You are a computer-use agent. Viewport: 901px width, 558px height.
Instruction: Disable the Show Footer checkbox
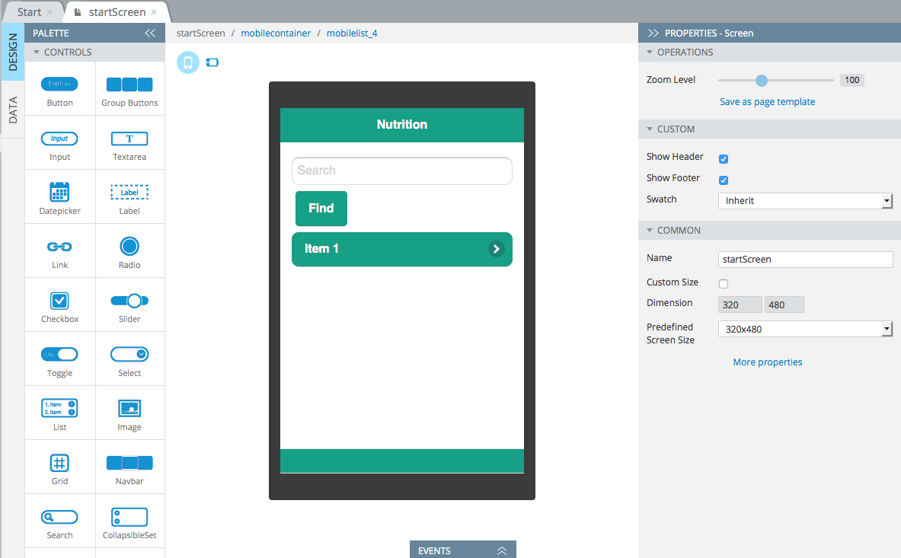[x=724, y=180]
